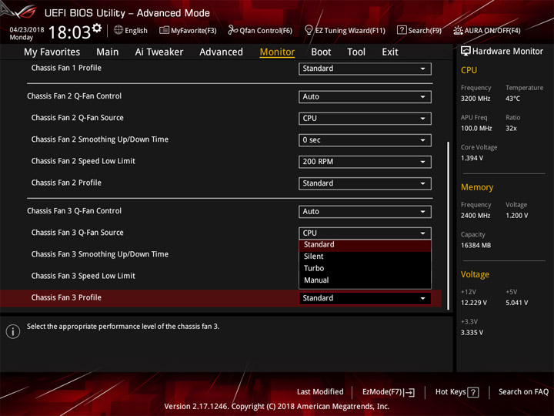The image size is (554, 416).
Task: Select Chassis Fan 3 Profile row label
Action: tap(66, 297)
